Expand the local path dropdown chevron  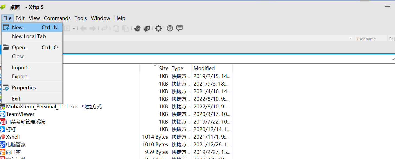(x=393, y=59)
